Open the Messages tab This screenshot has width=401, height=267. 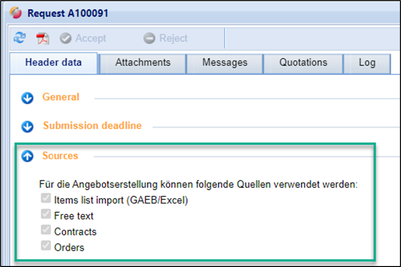(225, 63)
